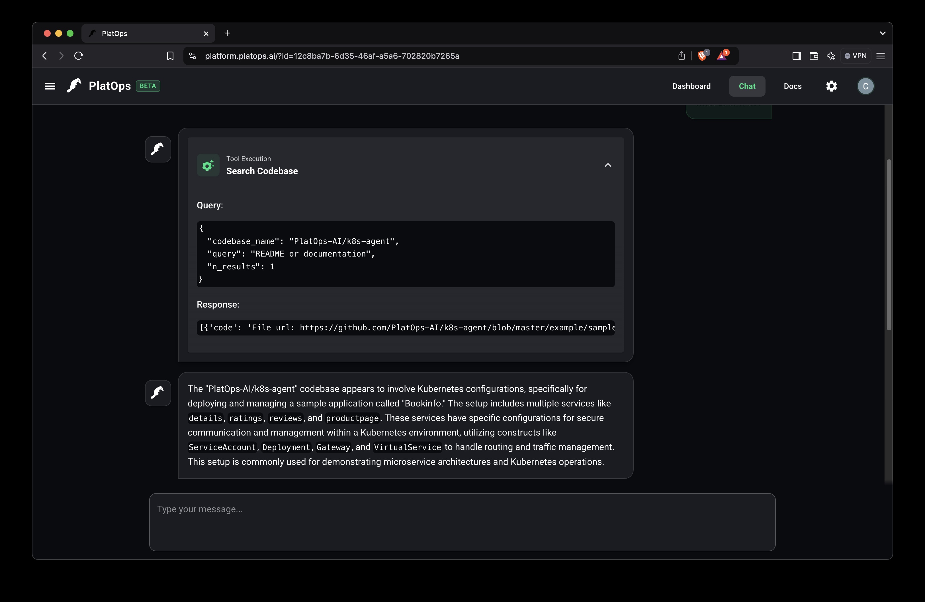Image resolution: width=925 pixels, height=602 pixels.
Task: Click the Response output line with GitHub URL
Action: click(405, 328)
